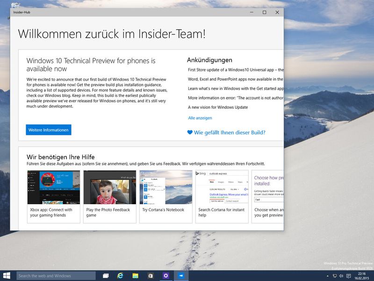Click the heart icon beside build feedback
This screenshot has width=374, height=281.
tap(190, 132)
